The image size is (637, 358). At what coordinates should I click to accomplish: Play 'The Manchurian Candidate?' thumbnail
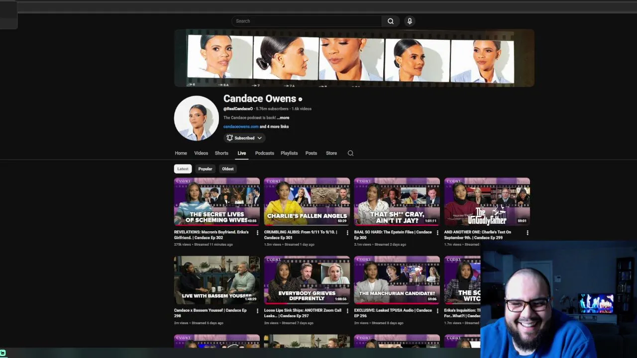(x=397, y=280)
